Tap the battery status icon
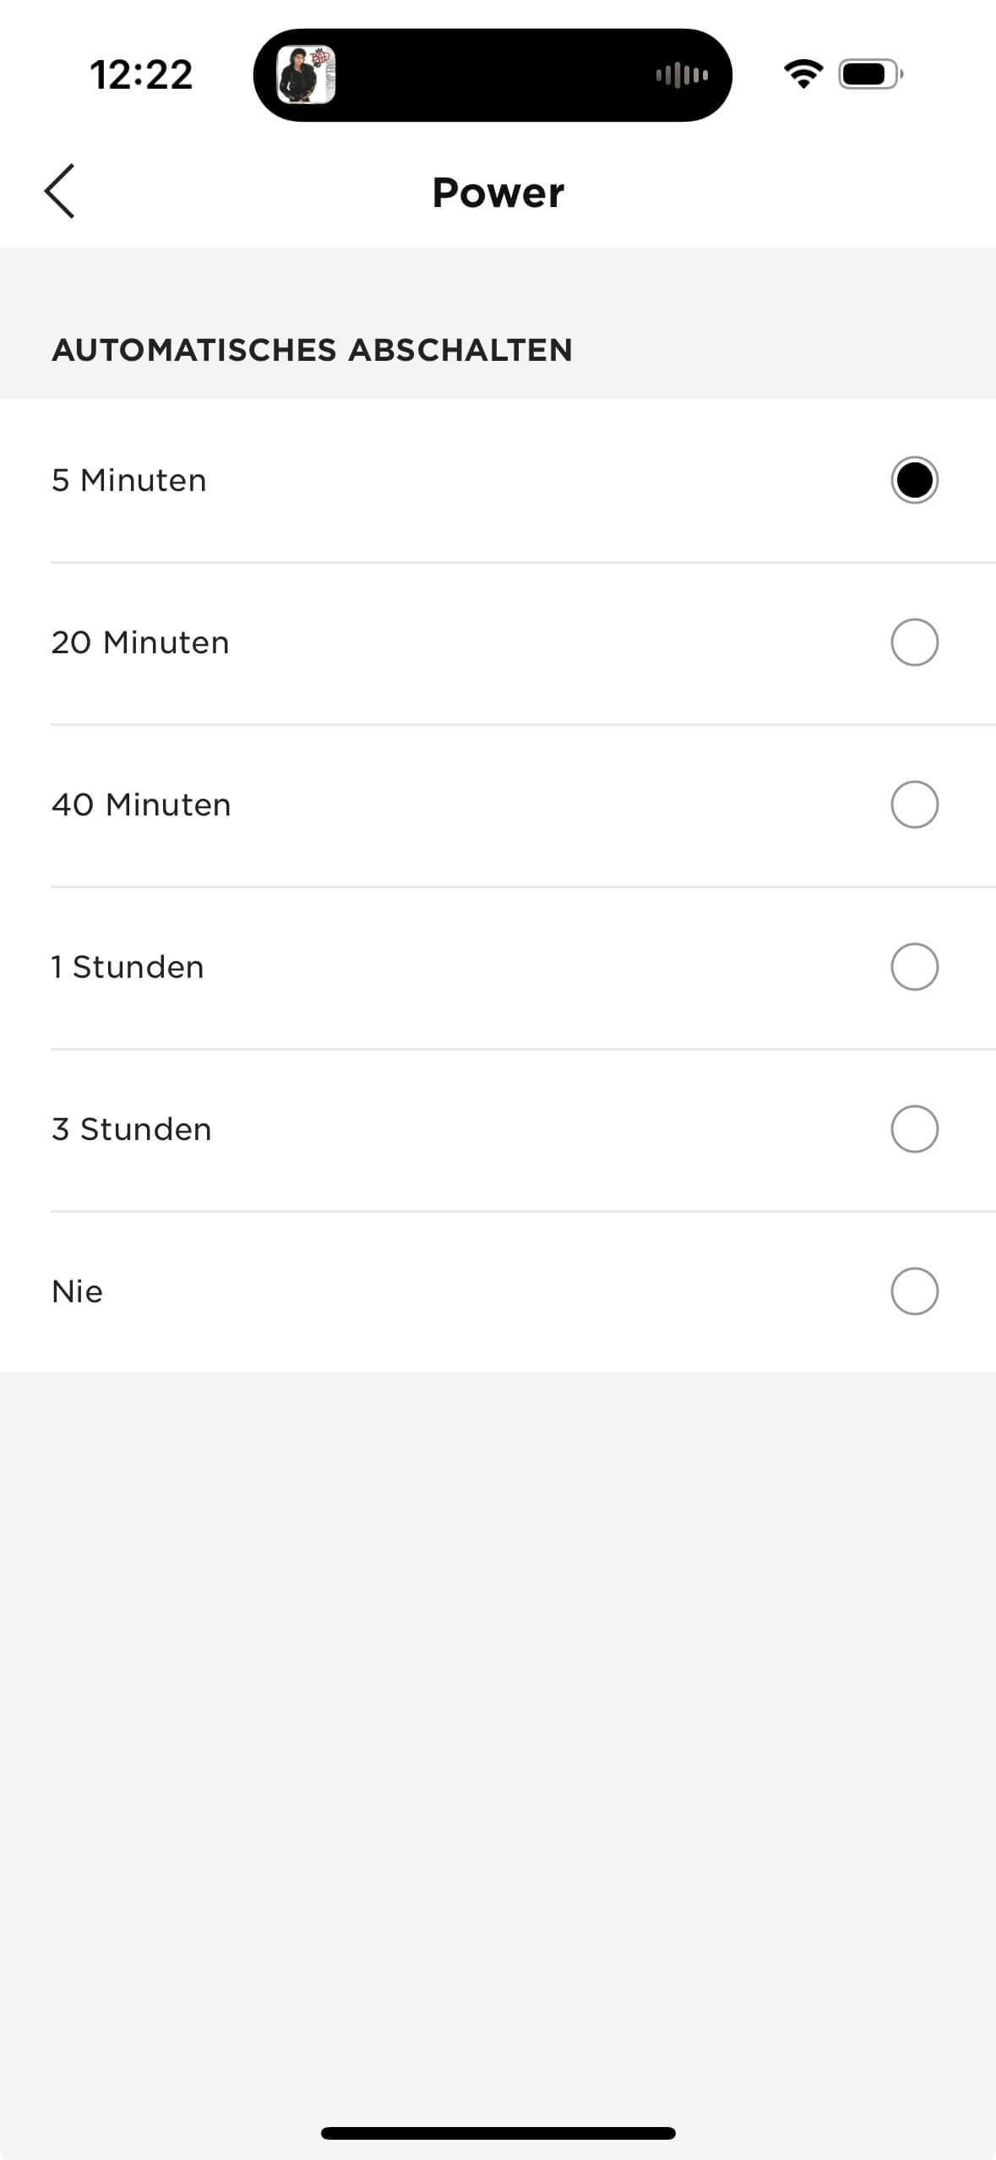 click(870, 74)
